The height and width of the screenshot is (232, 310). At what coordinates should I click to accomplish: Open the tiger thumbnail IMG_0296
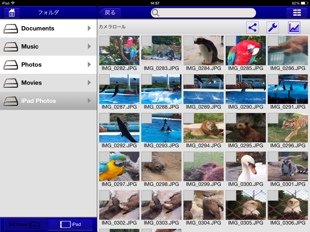288,128
